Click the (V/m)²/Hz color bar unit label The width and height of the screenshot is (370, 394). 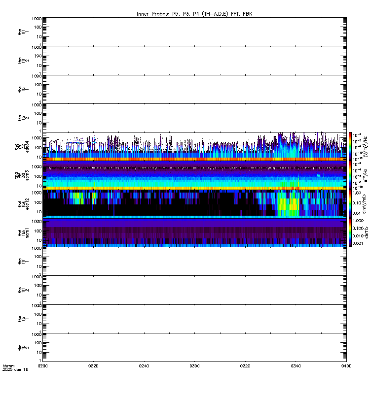(366, 146)
